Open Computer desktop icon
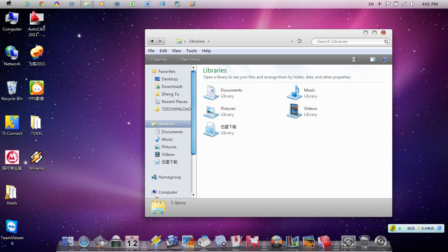This screenshot has width=448, height=252. 12,21
